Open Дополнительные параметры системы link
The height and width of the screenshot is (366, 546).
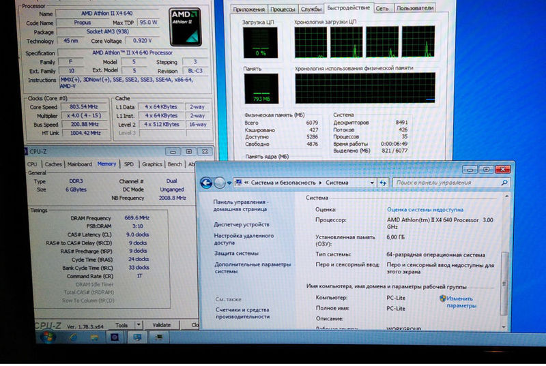pyautogui.click(x=253, y=268)
